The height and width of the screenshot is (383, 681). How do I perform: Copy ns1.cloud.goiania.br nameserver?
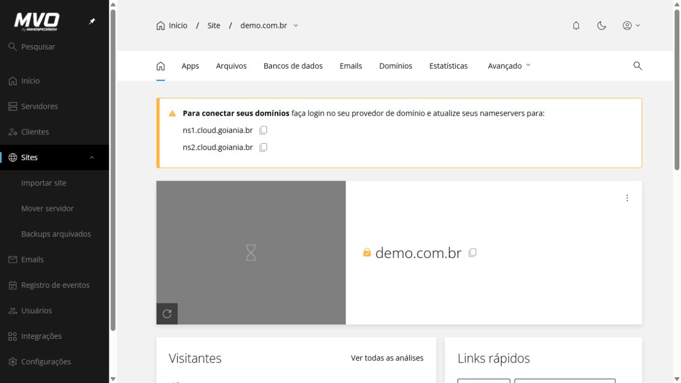pos(263,130)
